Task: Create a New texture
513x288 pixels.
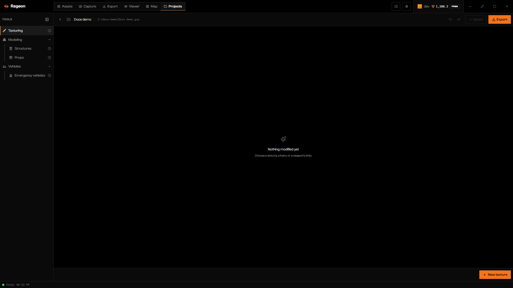Action: point(495,275)
